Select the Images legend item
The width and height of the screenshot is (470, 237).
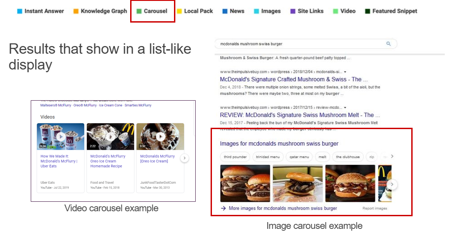(268, 11)
